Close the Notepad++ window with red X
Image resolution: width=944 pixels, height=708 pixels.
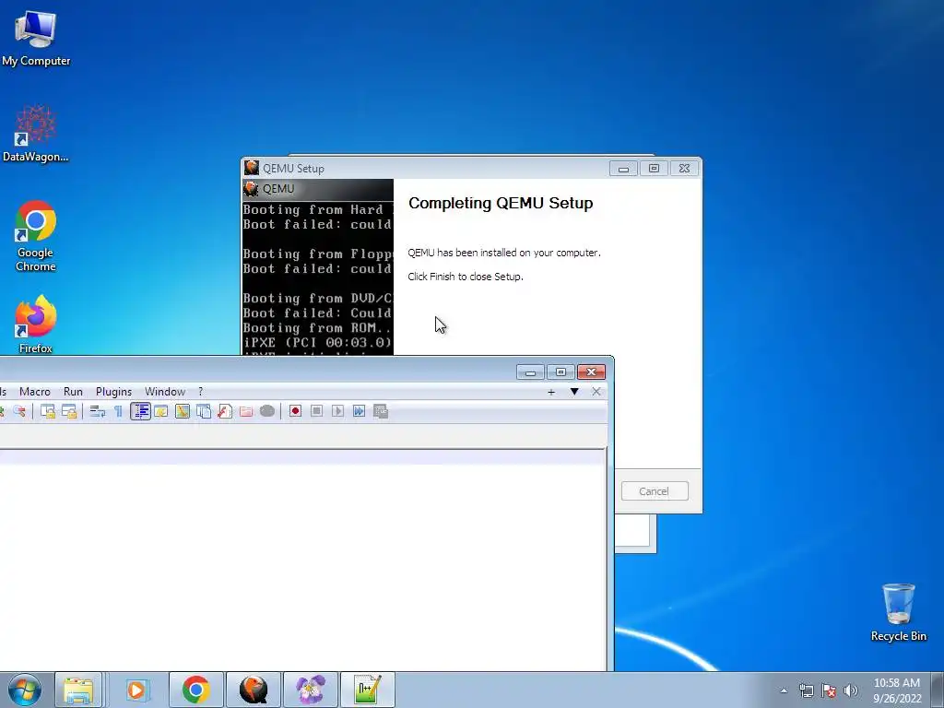pyautogui.click(x=591, y=372)
